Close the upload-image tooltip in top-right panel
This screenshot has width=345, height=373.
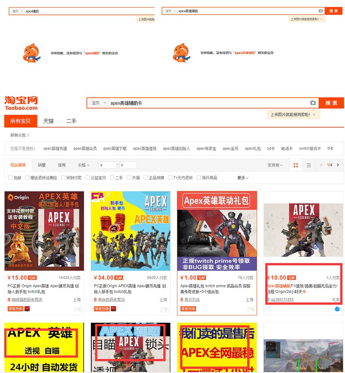(x=321, y=19)
